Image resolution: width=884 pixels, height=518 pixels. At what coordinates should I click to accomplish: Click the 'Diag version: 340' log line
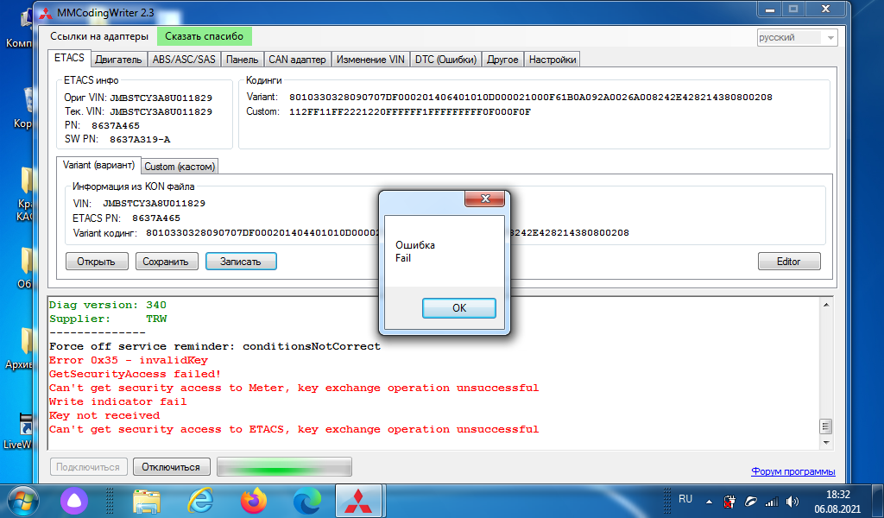[x=108, y=305]
